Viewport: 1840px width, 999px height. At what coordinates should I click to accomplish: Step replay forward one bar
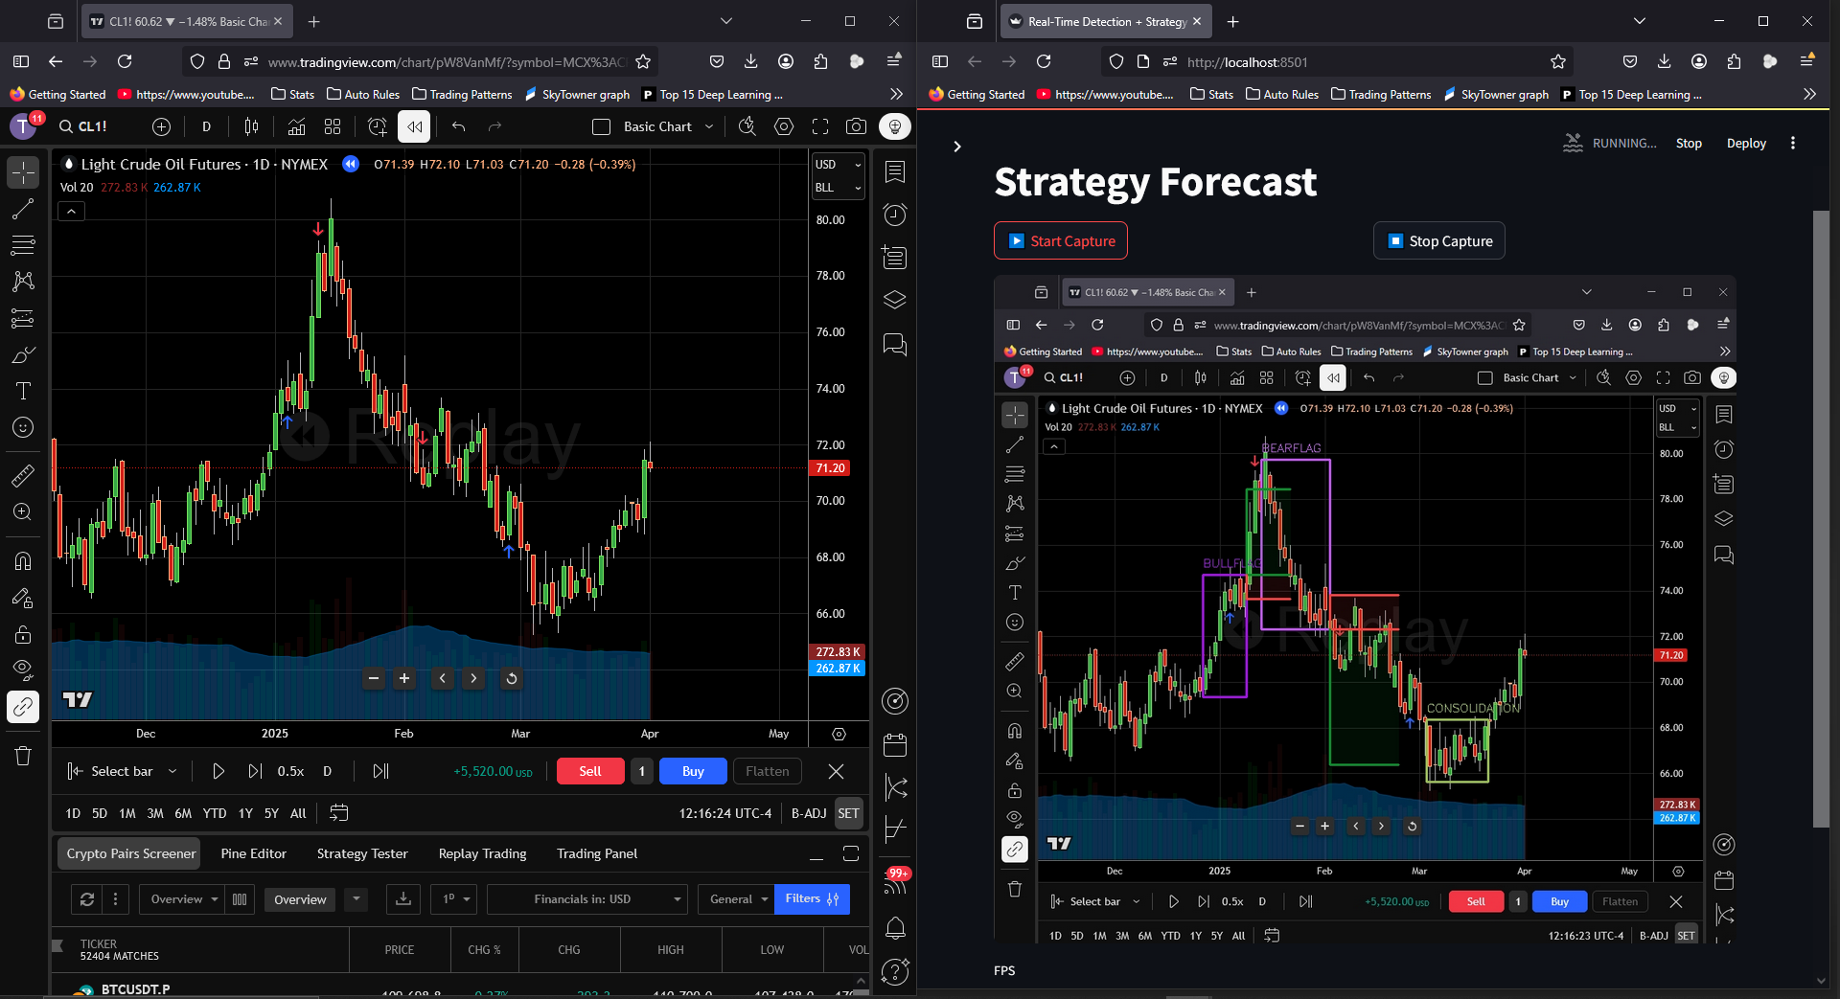[255, 771]
